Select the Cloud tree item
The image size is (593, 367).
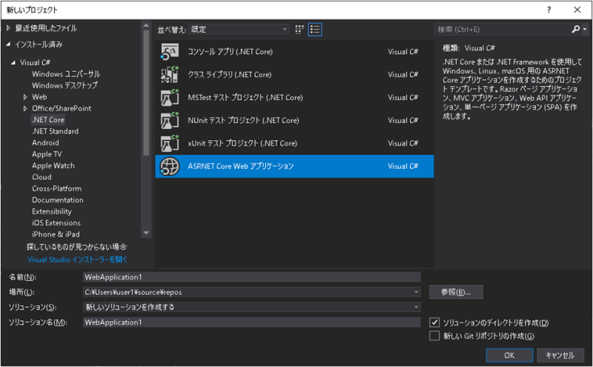coord(42,176)
